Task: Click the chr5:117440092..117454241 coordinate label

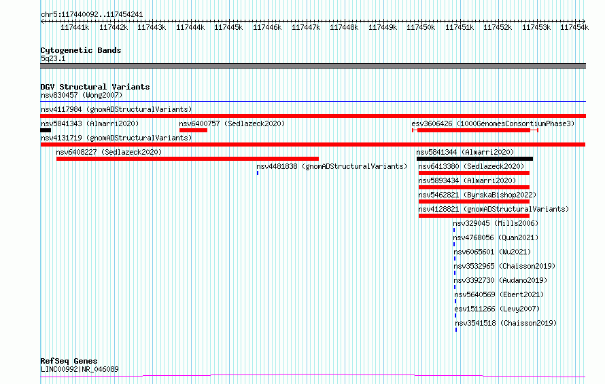Action: click(x=92, y=14)
